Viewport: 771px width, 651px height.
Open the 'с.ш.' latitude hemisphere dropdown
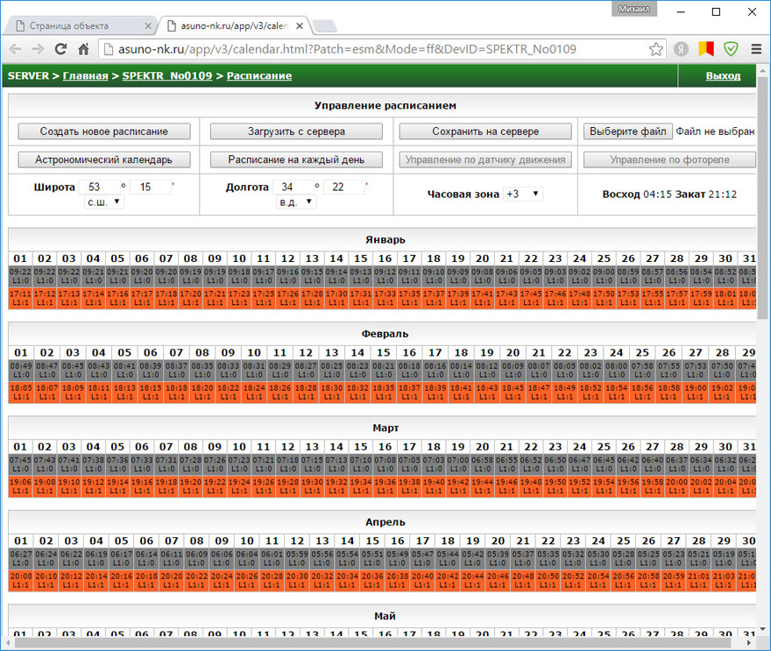(103, 202)
